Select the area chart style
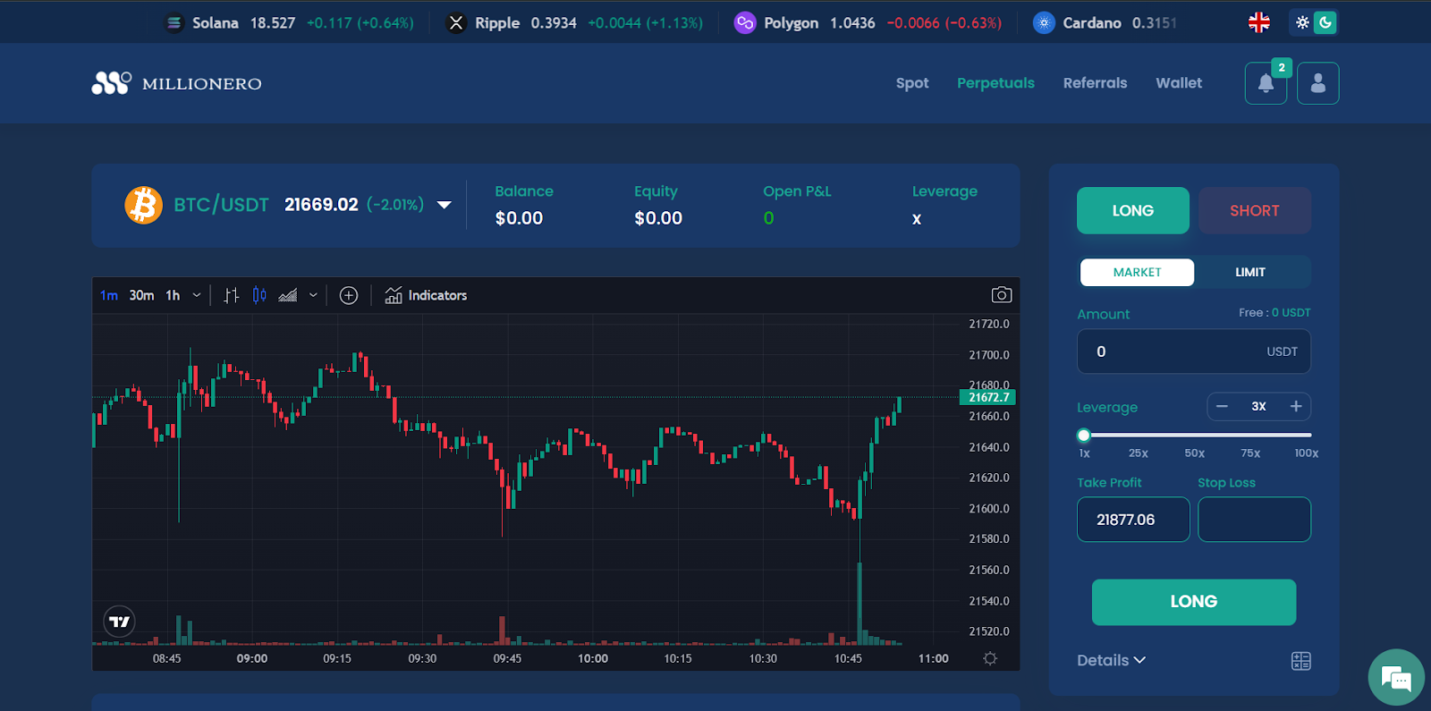Screen dimensions: 1431x711 [288, 295]
